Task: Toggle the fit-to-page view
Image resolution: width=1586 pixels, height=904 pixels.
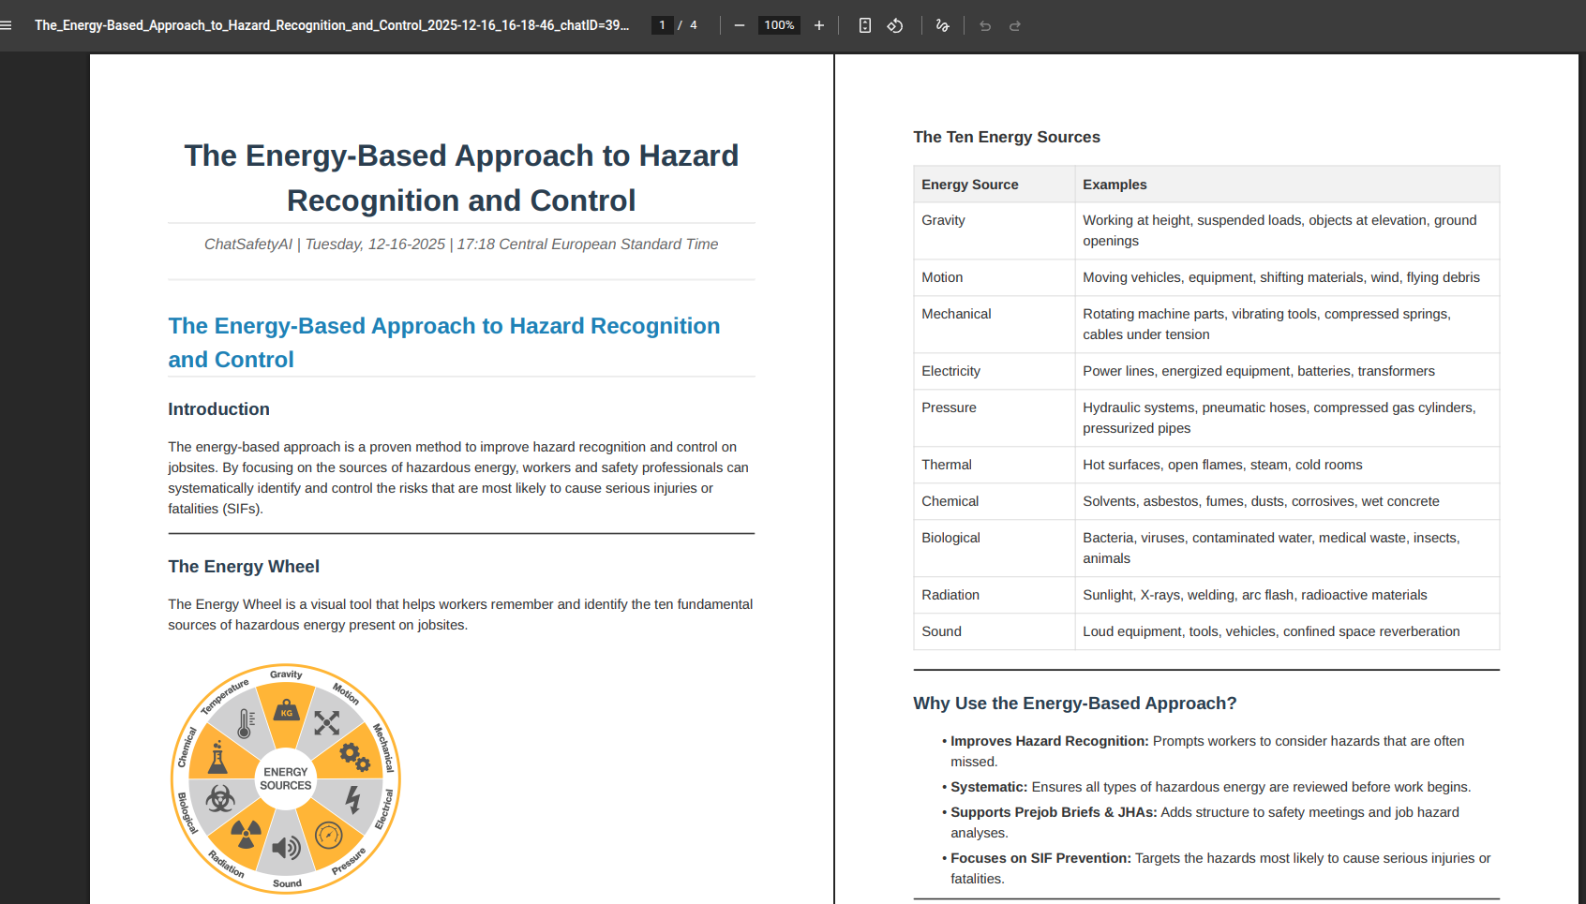Action: tap(864, 25)
